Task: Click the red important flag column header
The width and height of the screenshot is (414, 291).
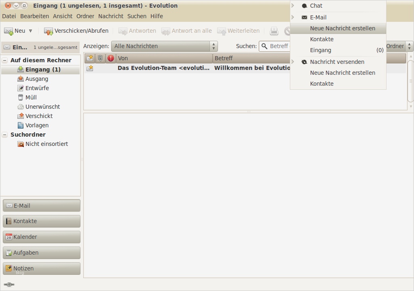Action: (111, 58)
